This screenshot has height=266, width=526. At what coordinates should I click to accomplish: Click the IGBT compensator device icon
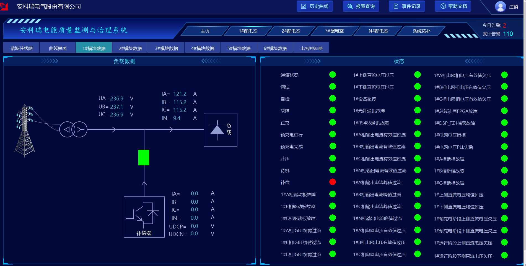(x=144, y=217)
